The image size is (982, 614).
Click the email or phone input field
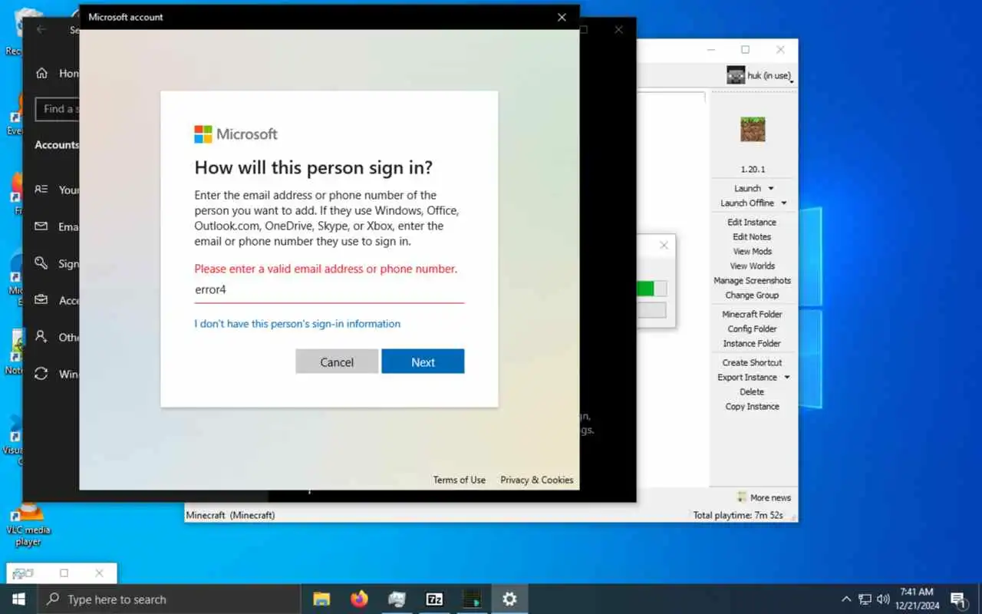click(x=329, y=290)
